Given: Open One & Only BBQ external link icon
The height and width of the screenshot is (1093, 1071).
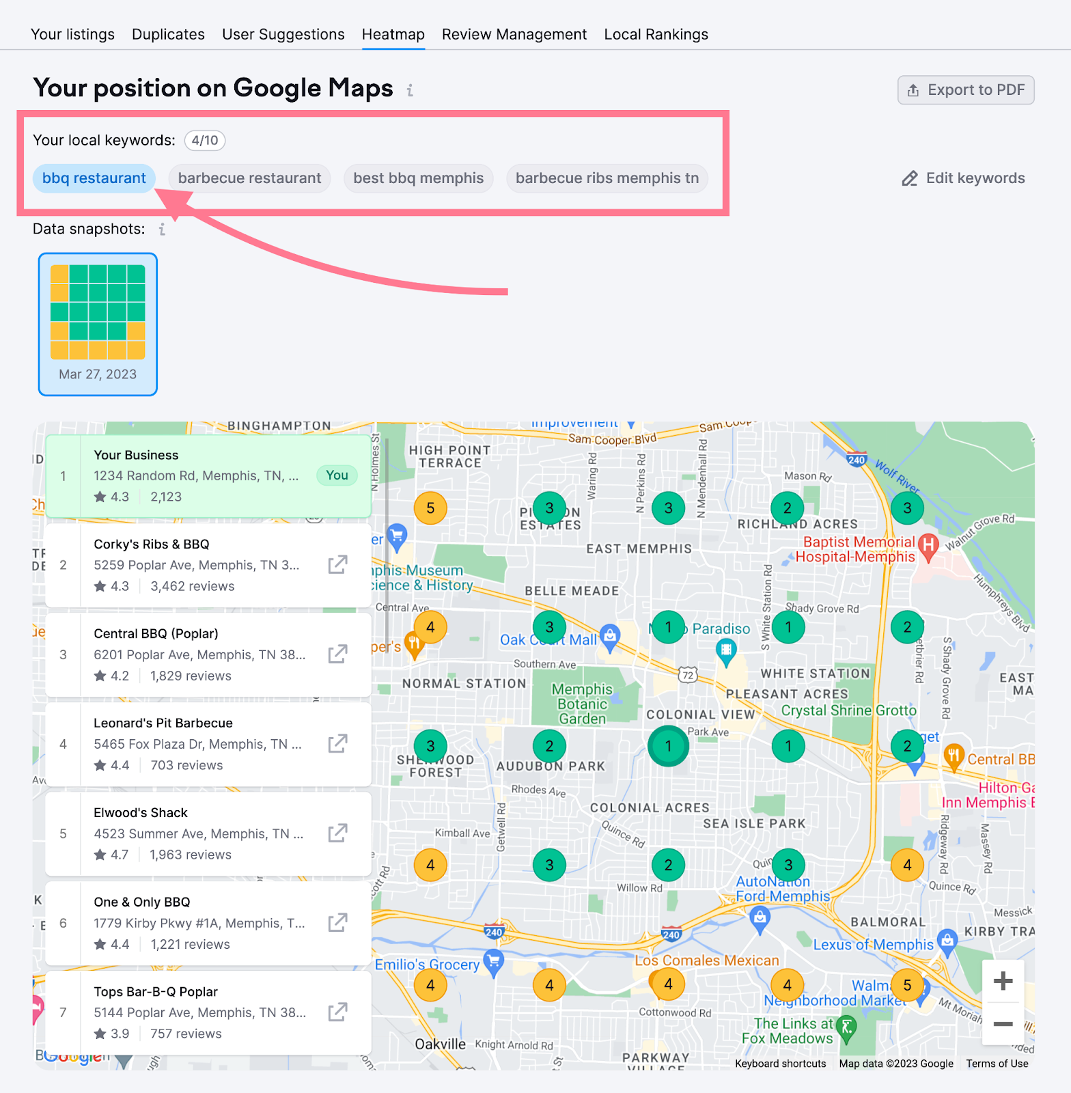Looking at the screenshot, I should (x=337, y=923).
